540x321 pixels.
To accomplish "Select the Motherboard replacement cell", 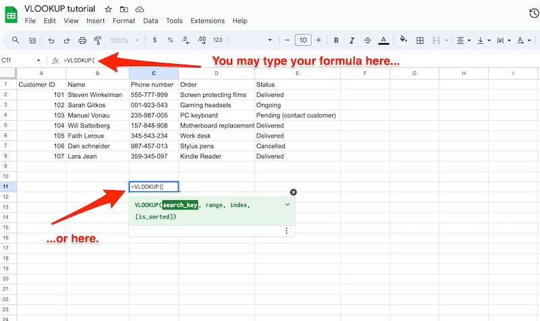I will pos(217,125).
